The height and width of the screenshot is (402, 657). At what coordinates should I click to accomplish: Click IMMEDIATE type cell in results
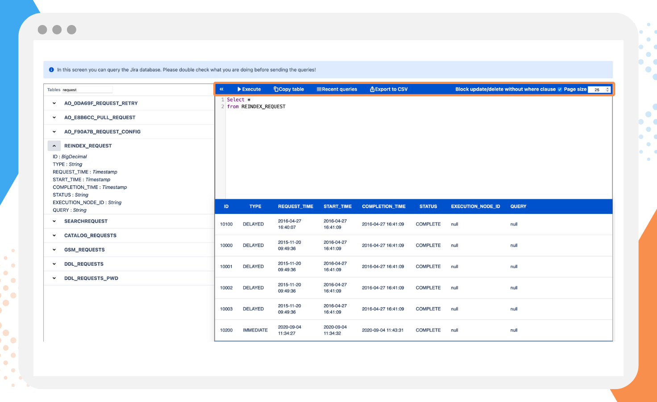point(255,330)
